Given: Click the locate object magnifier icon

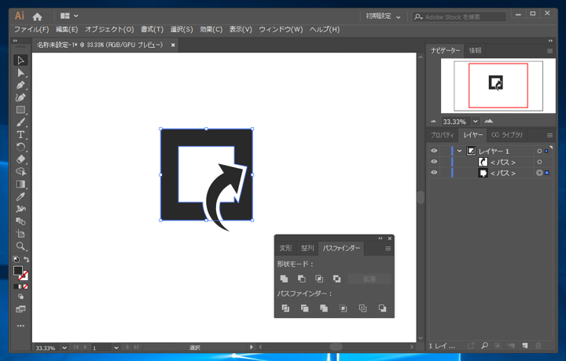Looking at the screenshot, I should [x=484, y=345].
